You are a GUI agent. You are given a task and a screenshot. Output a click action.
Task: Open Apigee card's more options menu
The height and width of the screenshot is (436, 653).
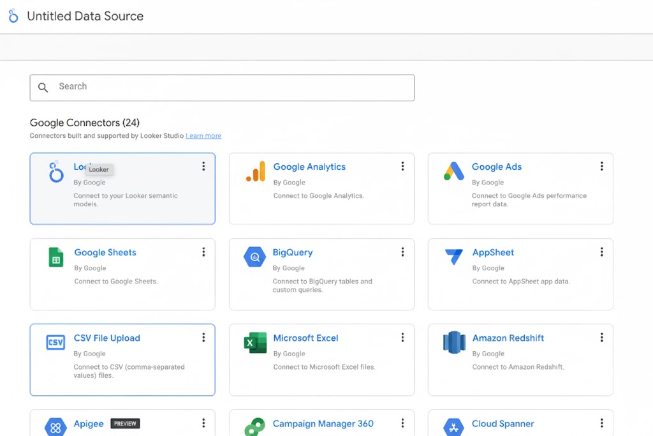tap(203, 423)
